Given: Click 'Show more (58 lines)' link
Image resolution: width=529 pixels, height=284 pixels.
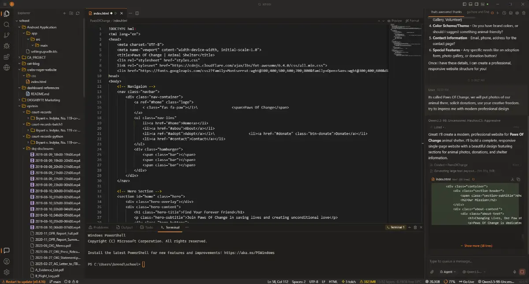Looking at the screenshot, I should coord(476,246).
